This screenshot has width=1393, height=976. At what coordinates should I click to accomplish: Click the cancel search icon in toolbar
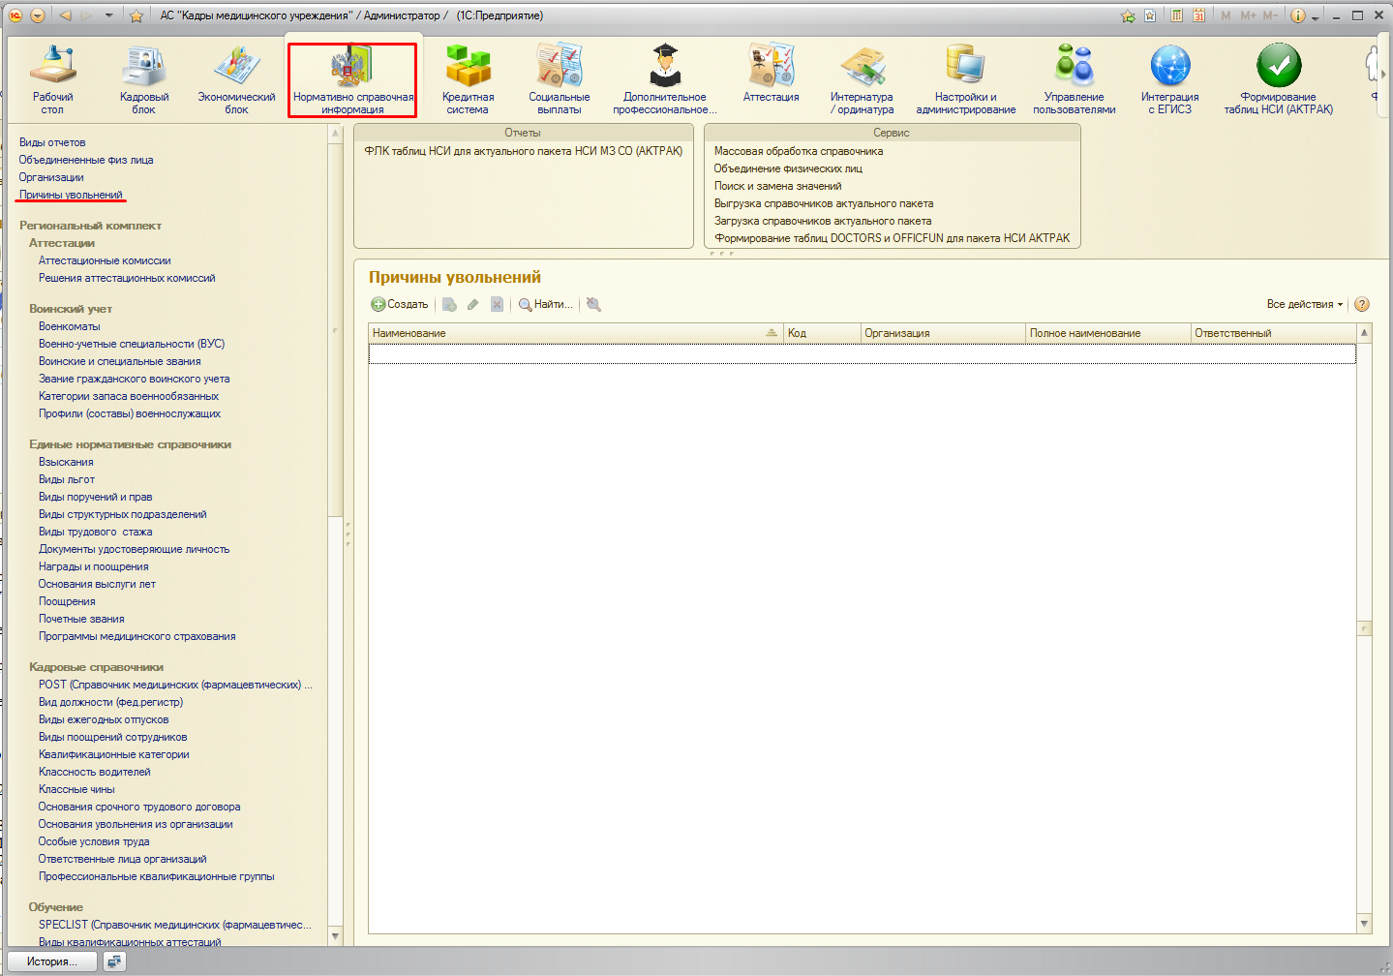[x=593, y=304]
